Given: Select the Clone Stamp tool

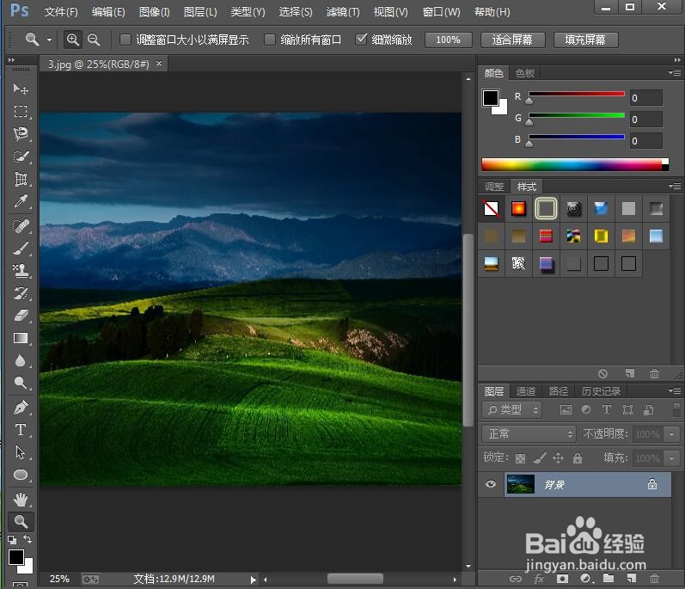Looking at the screenshot, I should pos(20,271).
